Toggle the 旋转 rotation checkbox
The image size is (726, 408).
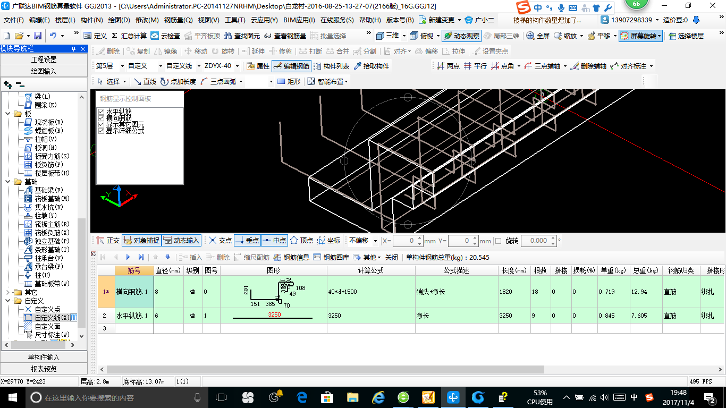pos(498,241)
